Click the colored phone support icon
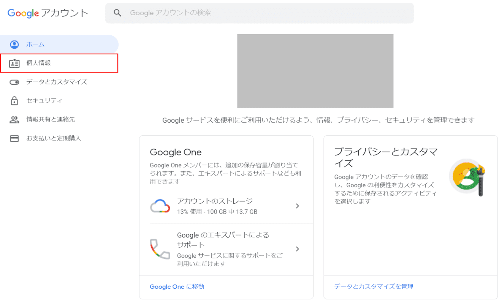 160,249
